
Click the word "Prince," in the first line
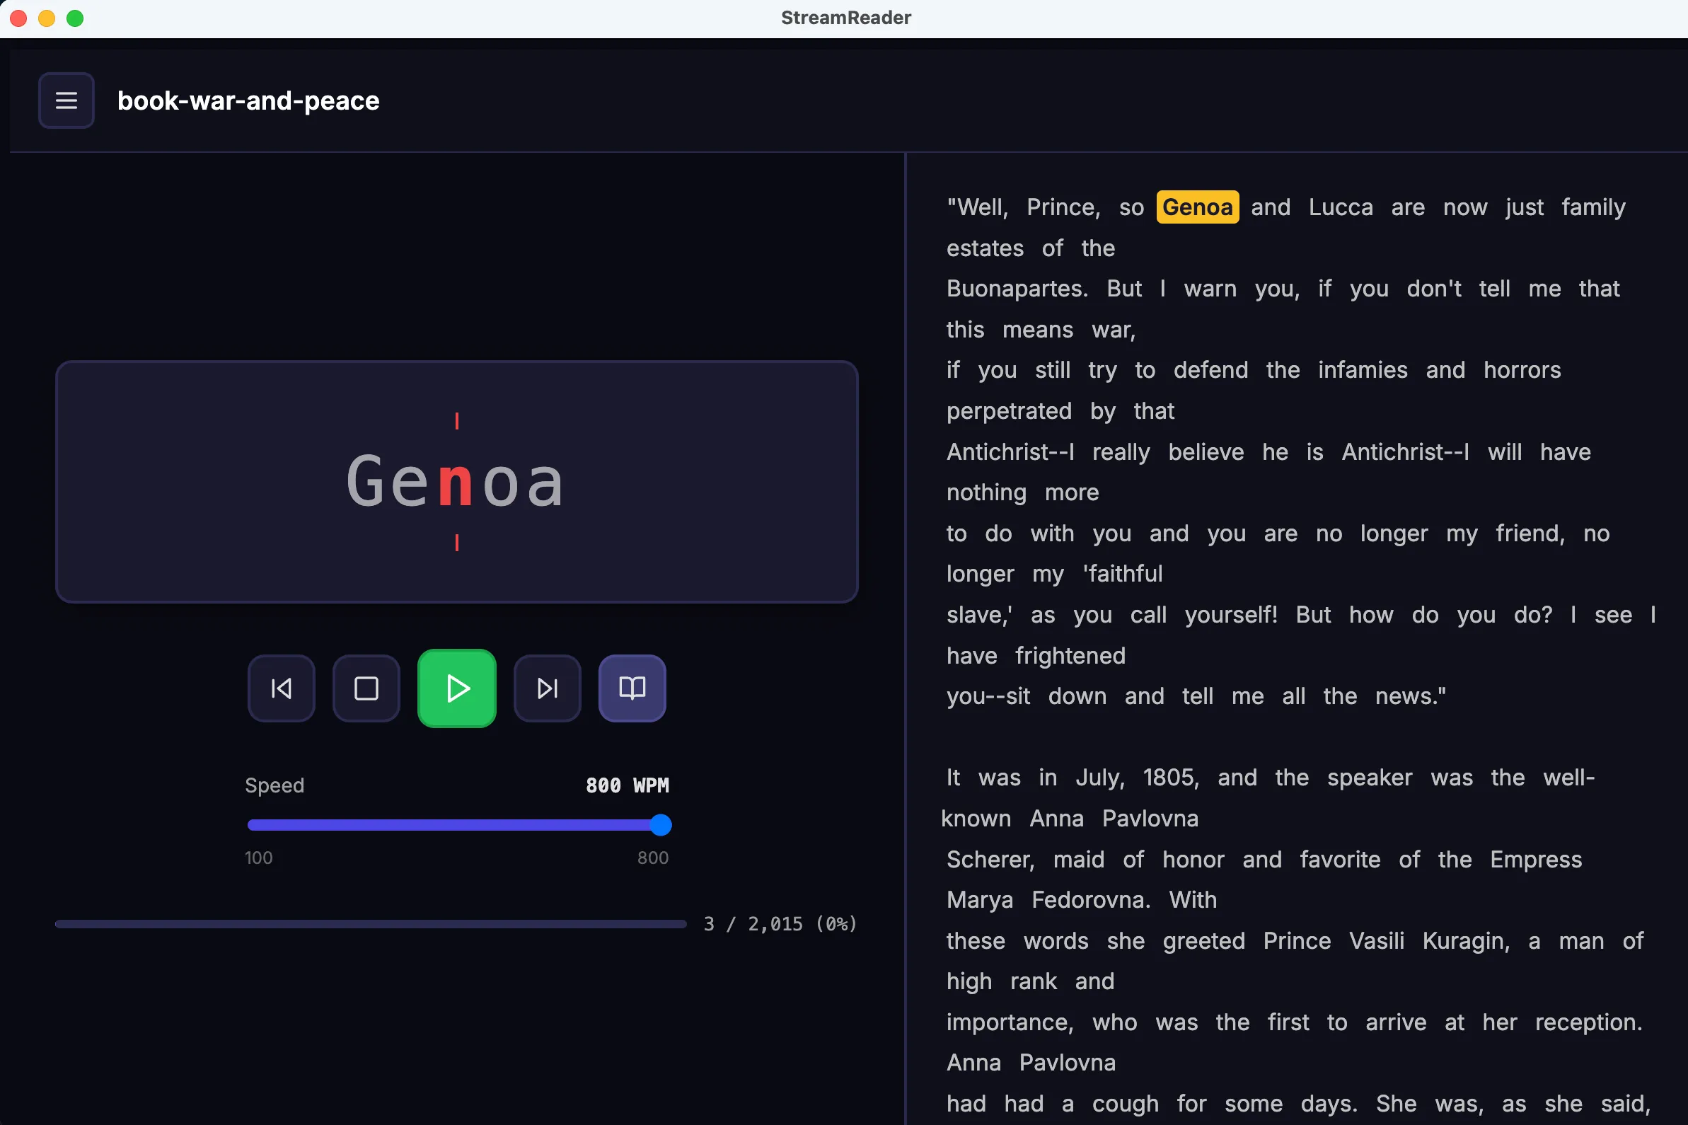click(x=1063, y=207)
